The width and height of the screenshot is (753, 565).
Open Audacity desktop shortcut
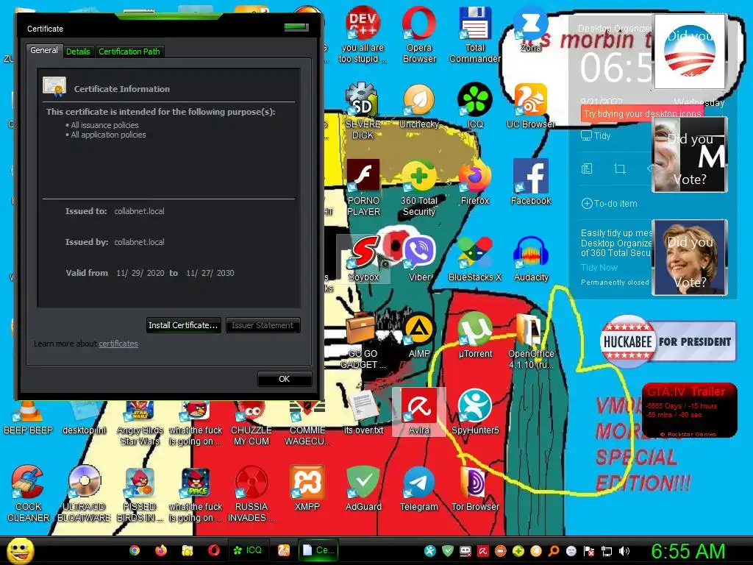pyautogui.click(x=530, y=260)
